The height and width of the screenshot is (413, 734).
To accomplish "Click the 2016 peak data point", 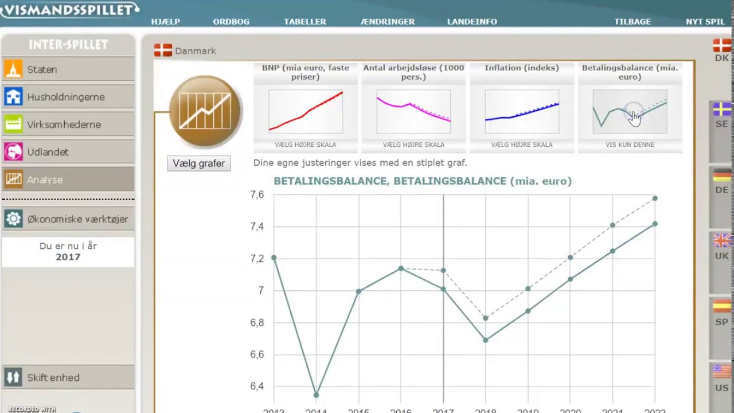I will pyautogui.click(x=401, y=268).
